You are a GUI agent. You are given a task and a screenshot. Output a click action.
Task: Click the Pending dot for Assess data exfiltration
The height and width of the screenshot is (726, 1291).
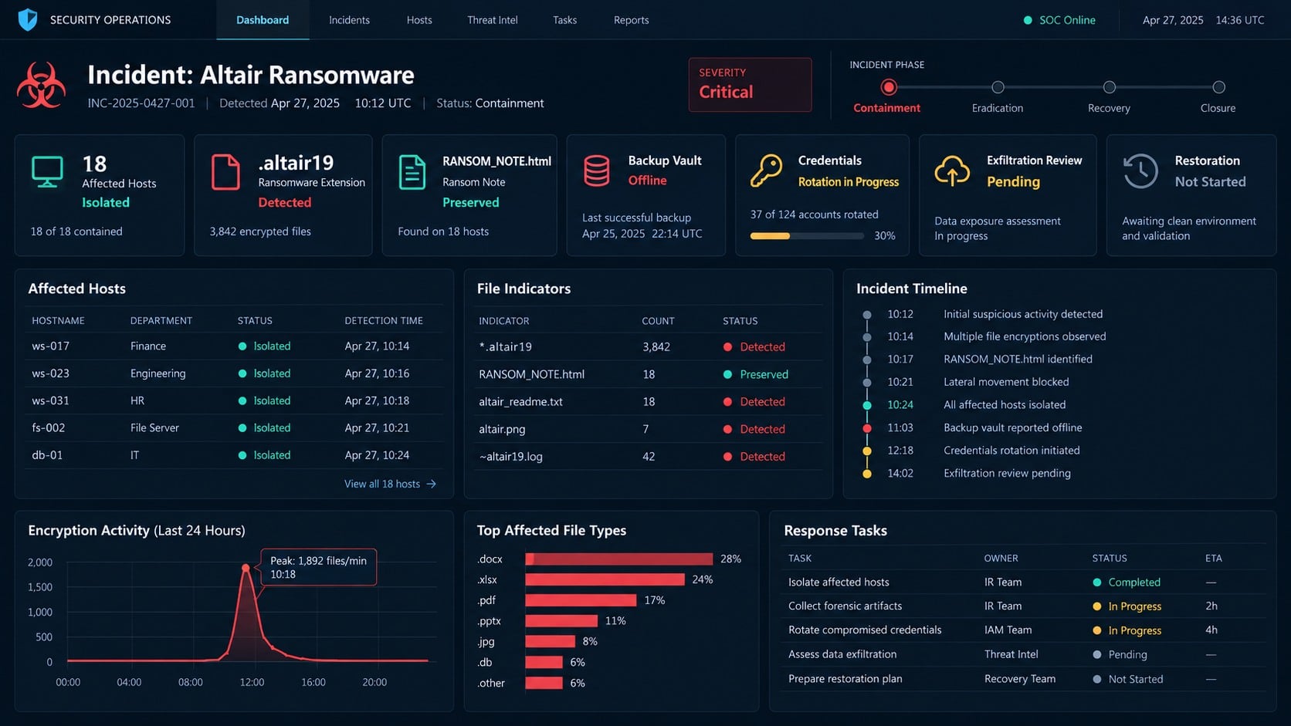coord(1097,654)
